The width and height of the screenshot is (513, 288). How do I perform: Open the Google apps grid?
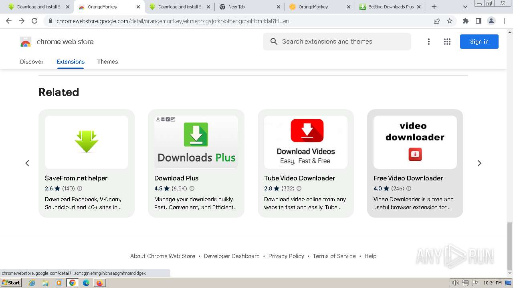[x=447, y=42]
